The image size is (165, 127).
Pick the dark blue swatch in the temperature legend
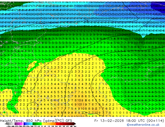pyautogui.click(x=24, y=124)
